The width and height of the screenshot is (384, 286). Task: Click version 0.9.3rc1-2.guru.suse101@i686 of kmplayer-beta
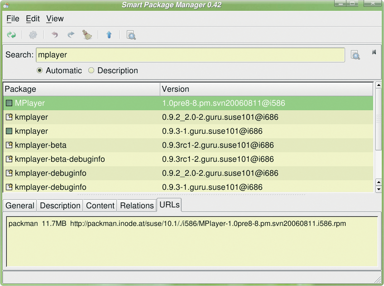coord(218,145)
